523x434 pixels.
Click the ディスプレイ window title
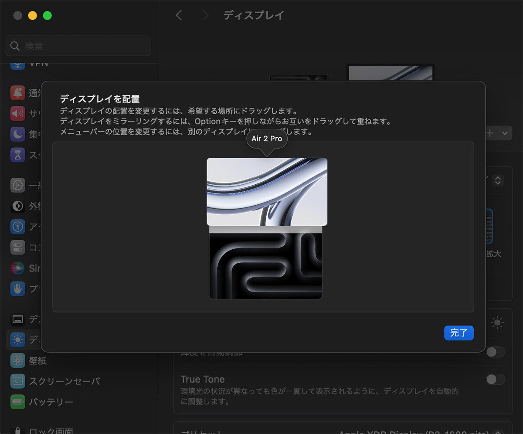(x=254, y=15)
